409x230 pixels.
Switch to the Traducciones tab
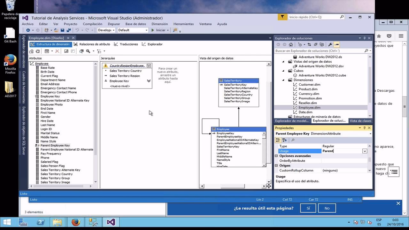tap(126, 44)
